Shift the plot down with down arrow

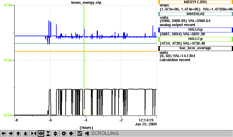click(x=25, y=134)
